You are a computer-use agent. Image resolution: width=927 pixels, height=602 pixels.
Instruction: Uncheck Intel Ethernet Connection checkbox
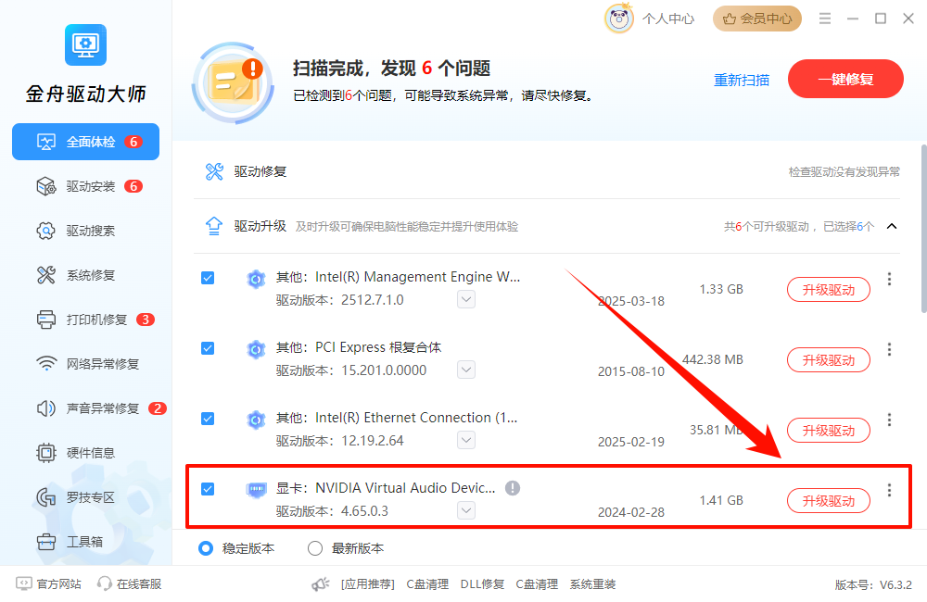tap(208, 419)
